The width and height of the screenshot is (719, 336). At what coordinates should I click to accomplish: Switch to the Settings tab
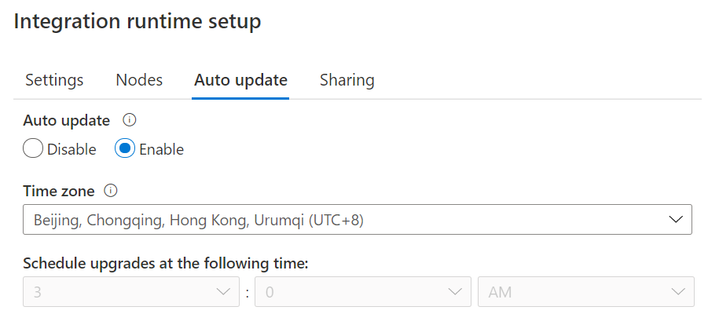[54, 80]
